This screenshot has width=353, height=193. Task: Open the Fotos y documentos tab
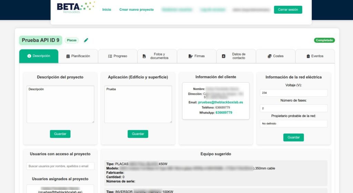(157, 56)
